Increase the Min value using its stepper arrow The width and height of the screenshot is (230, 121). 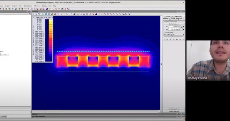[x=181, y=29]
